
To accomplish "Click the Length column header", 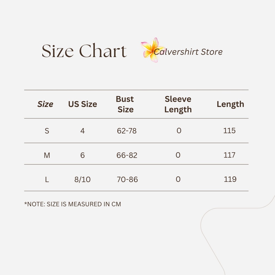I will coord(230,104).
